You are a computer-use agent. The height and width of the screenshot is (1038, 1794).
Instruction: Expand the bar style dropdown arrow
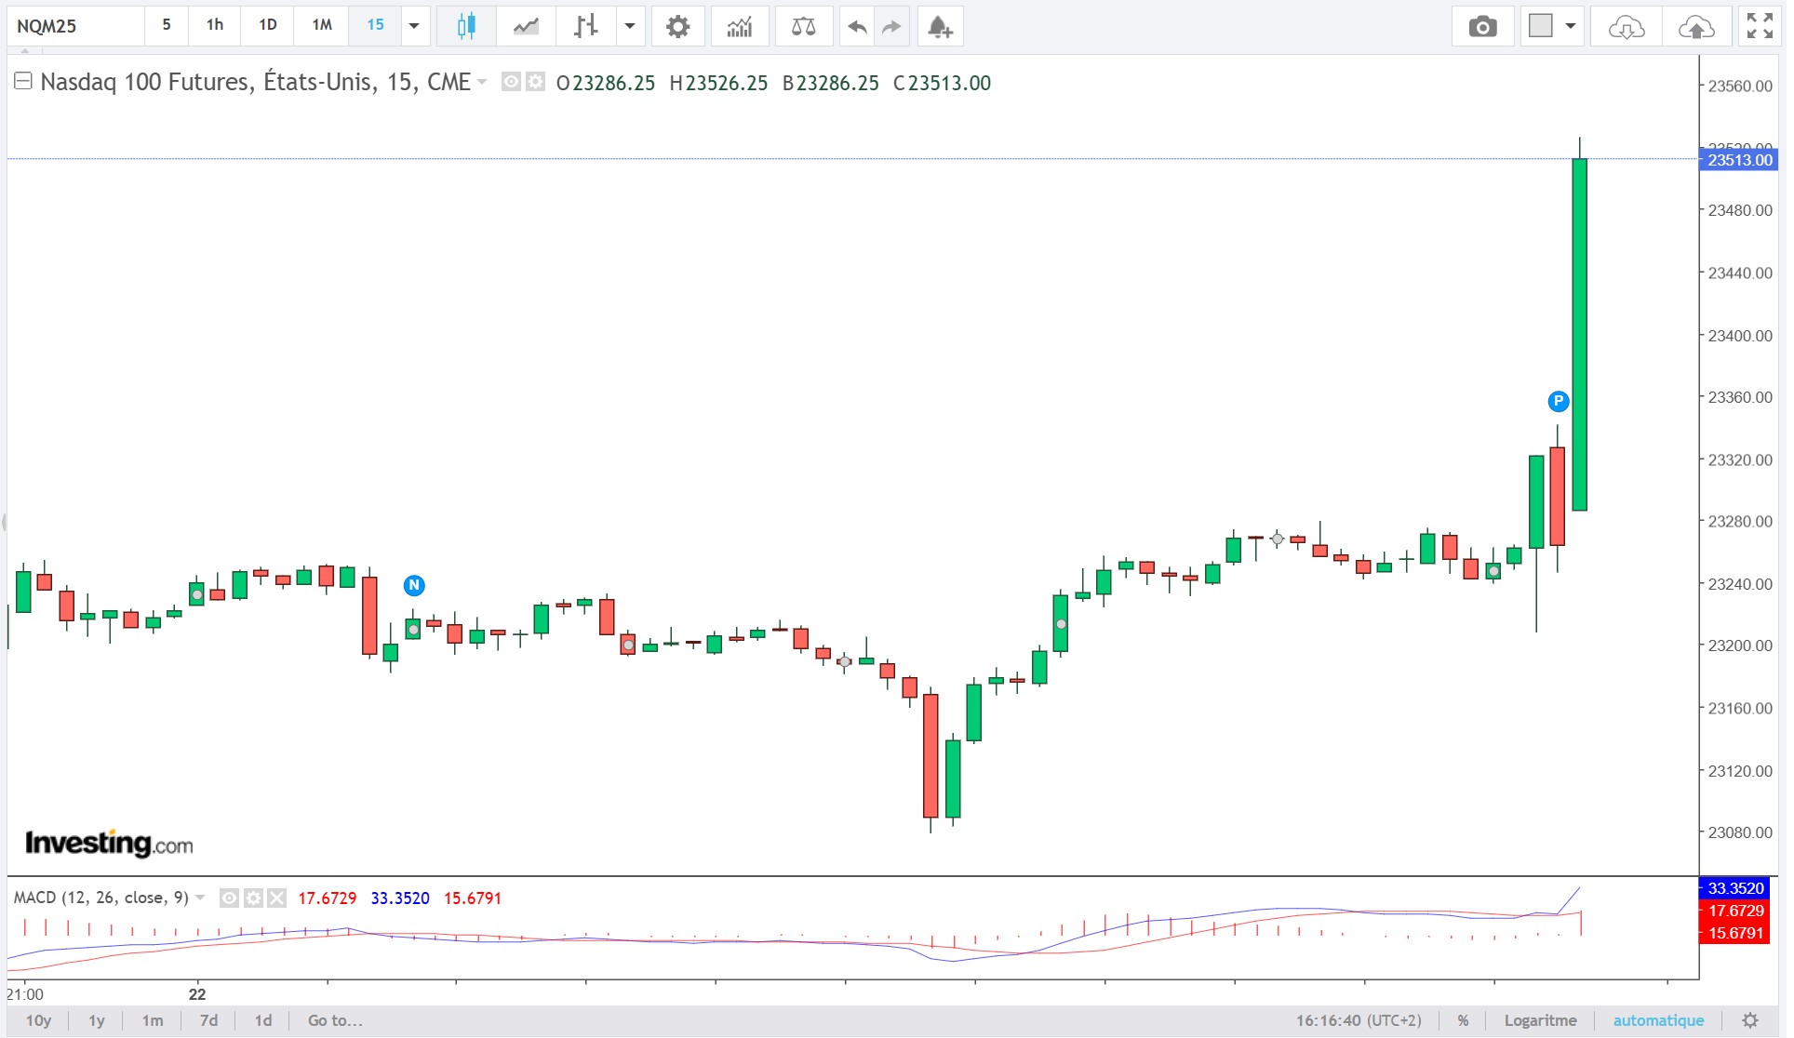click(630, 26)
